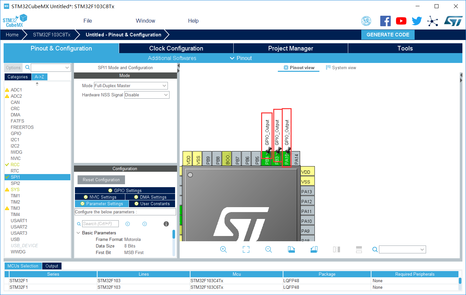Go to the STM32F103C8Tx breadcrumb

pos(52,35)
